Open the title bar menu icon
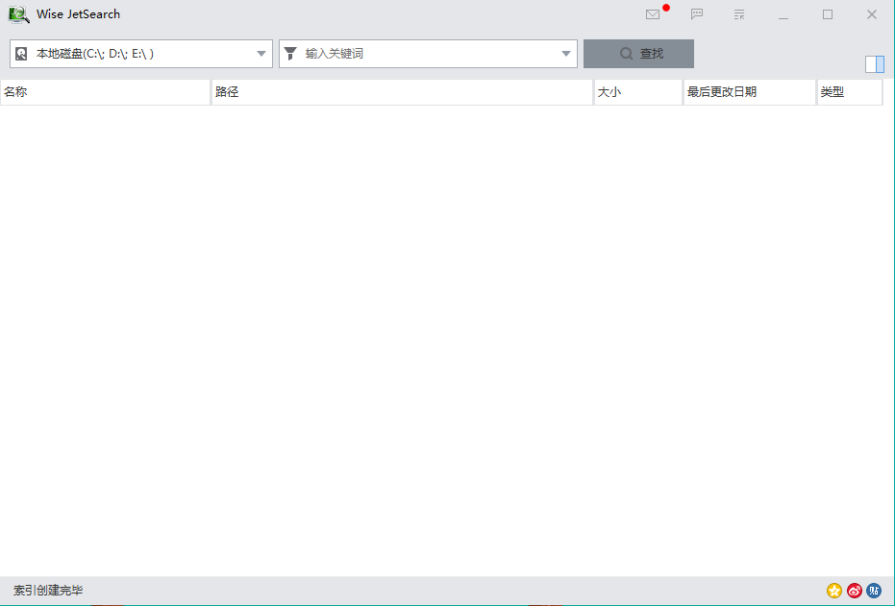The height and width of the screenshot is (606, 895). tap(739, 14)
